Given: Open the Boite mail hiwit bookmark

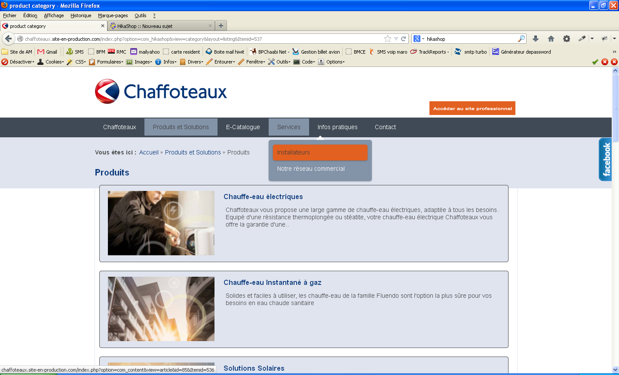Looking at the screenshot, I should click(x=225, y=51).
